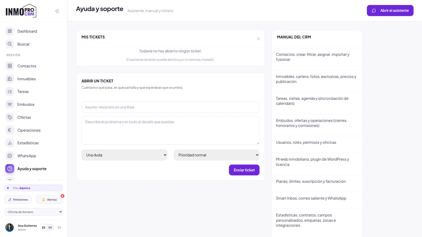
Task: Click the problem description text area
Action: [170, 131]
